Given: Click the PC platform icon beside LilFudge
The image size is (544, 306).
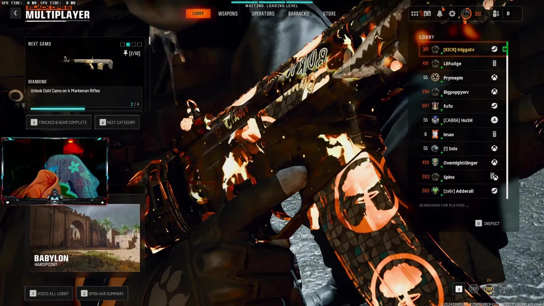Looking at the screenshot, I should point(494,63).
